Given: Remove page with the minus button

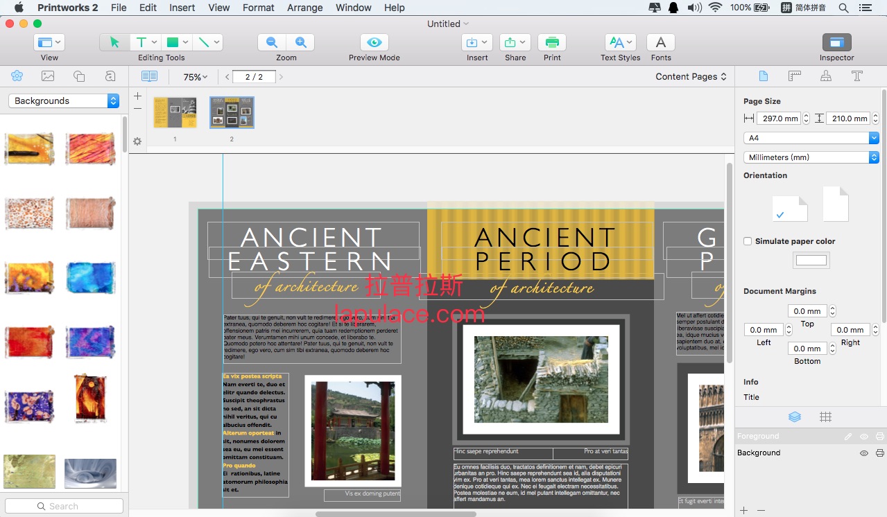Looking at the screenshot, I should 137,108.
